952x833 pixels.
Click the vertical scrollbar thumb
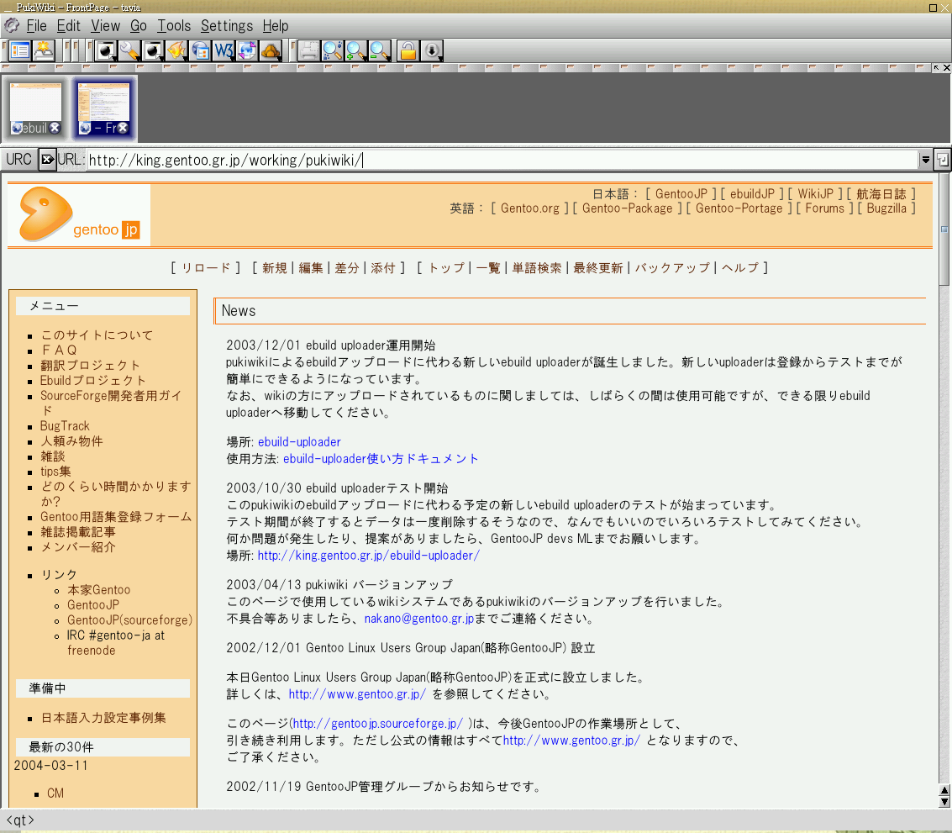click(x=944, y=229)
